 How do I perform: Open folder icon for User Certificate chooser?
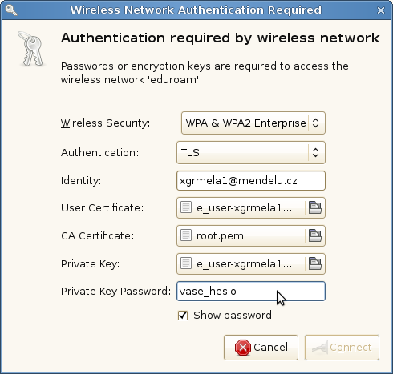click(x=315, y=207)
